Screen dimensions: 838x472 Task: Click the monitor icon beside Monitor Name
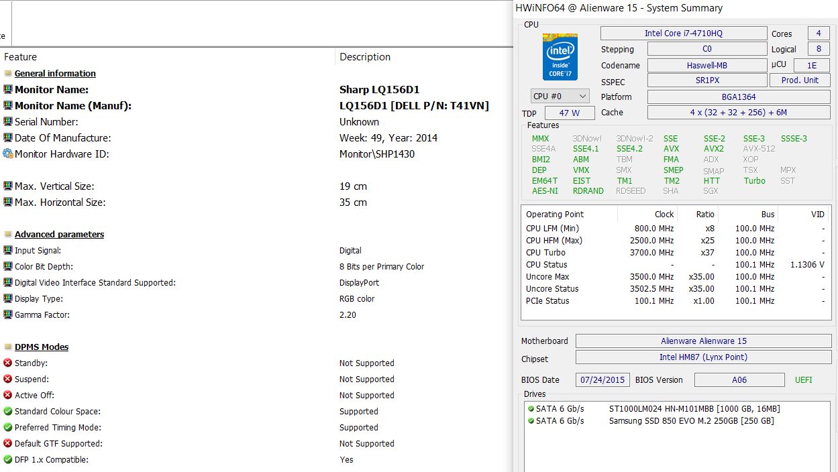8,90
